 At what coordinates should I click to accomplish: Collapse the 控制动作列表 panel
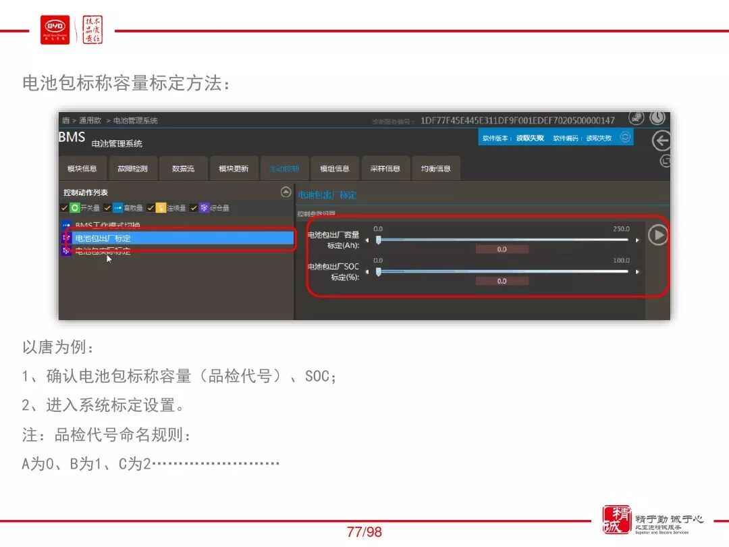tap(286, 192)
